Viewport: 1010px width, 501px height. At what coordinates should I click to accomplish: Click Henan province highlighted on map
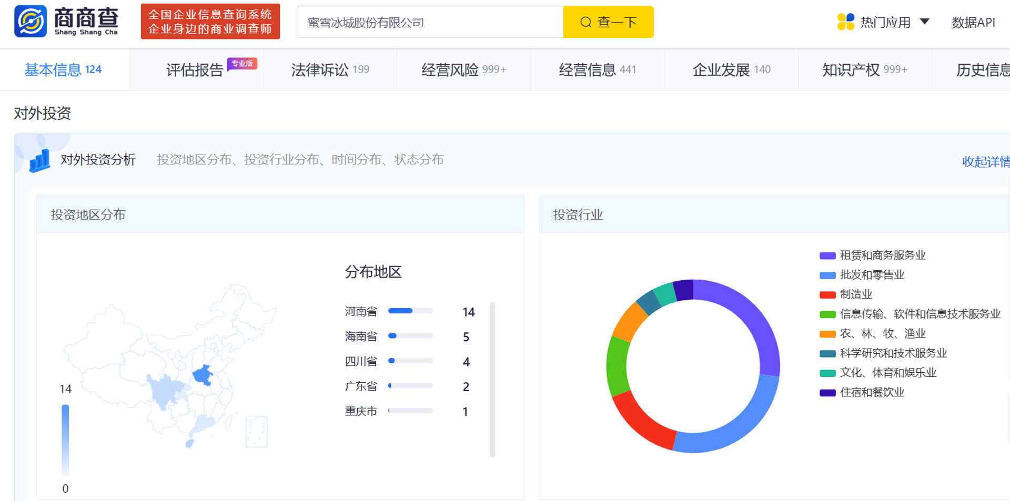click(203, 375)
